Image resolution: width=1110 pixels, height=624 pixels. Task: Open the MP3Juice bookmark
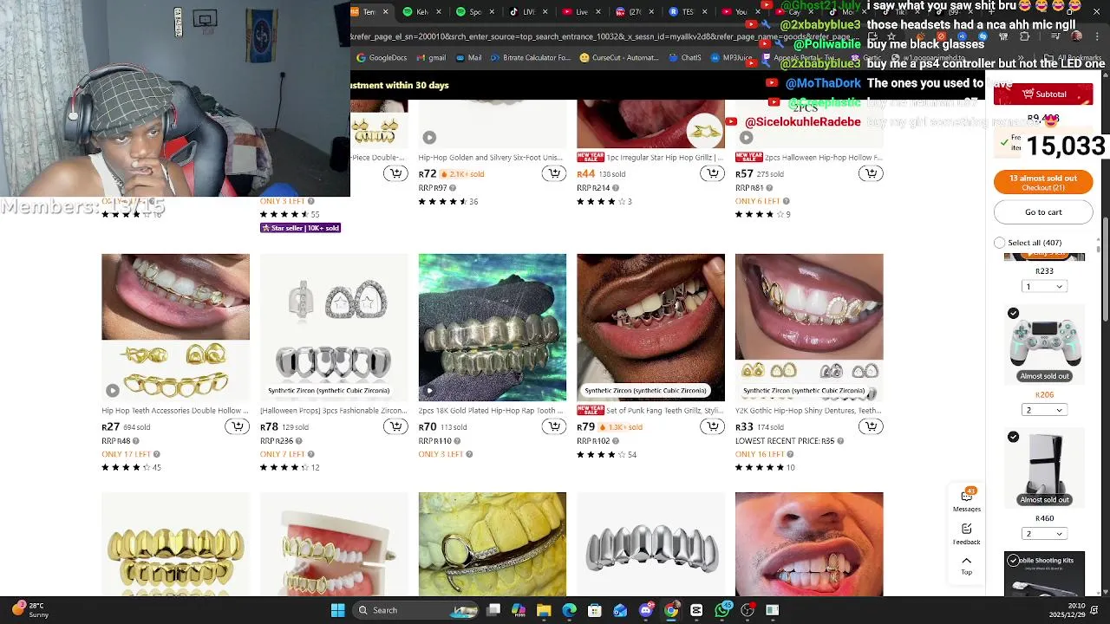pos(732,58)
